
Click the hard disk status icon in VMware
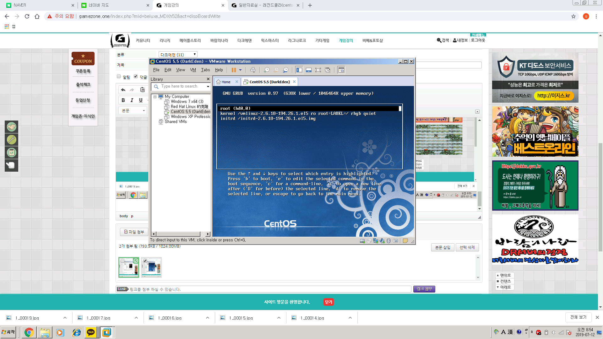(x=362, y=241)
